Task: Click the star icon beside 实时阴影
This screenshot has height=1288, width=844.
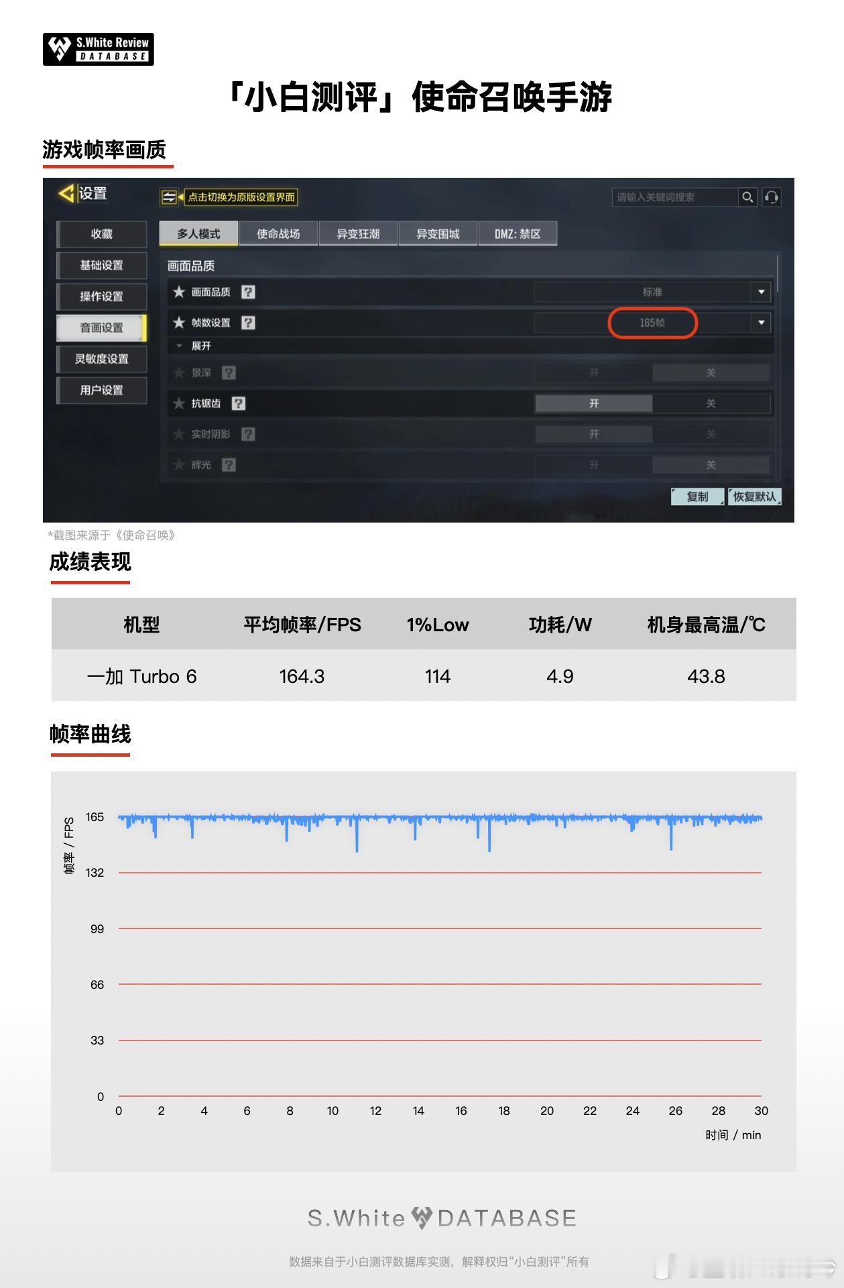Action: [x=179, y=434]
